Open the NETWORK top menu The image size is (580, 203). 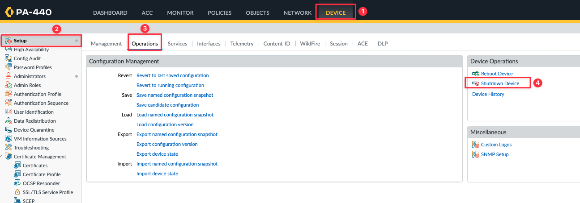(298, 12)
